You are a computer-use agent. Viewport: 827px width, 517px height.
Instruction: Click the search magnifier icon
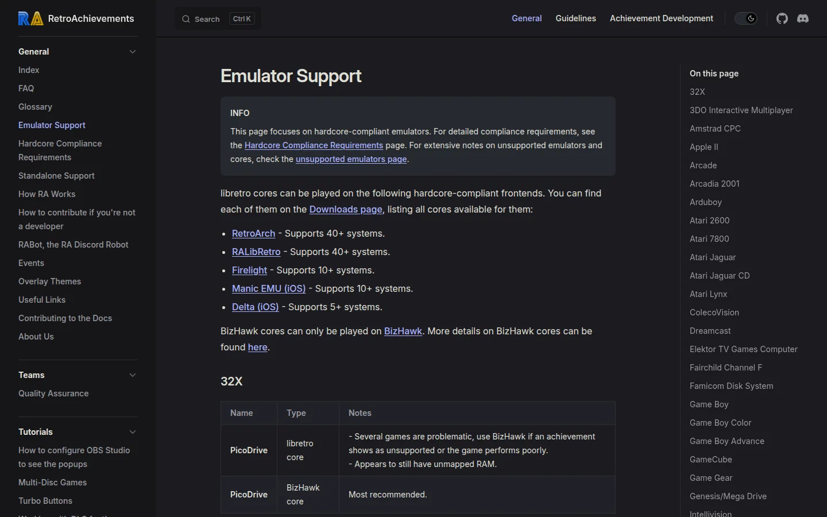click(x=186, y=19)
